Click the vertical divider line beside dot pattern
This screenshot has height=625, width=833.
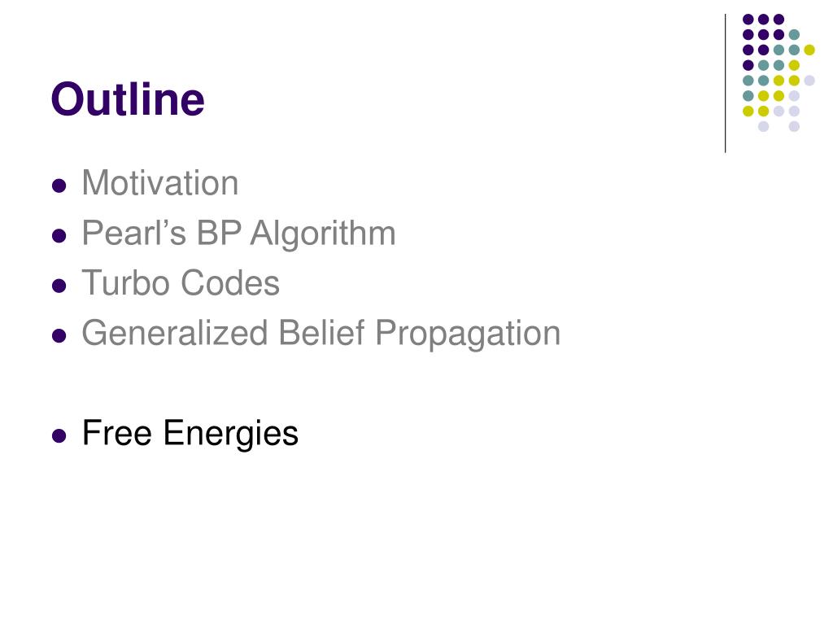click(x=725, y=84)
